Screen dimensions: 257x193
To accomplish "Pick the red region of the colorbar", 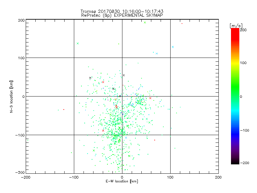I will (x=235, y=34).
